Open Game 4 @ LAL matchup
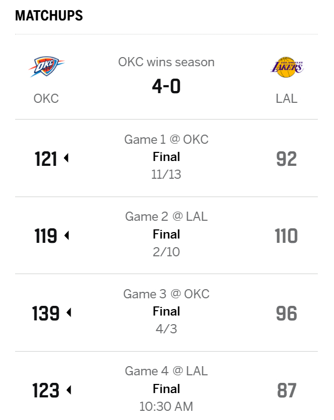Viewport: 334px width, 420px height. (166, 371)
